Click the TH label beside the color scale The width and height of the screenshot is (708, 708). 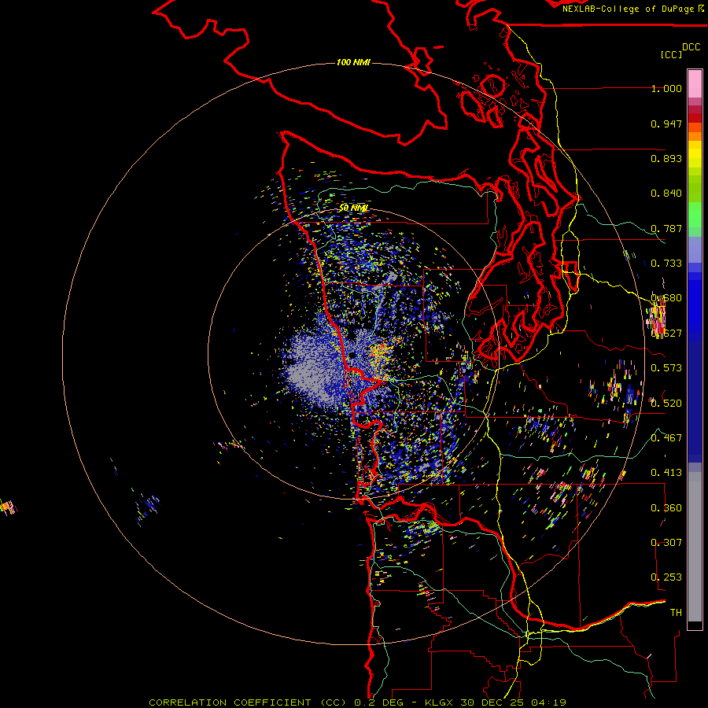point(676,613)
